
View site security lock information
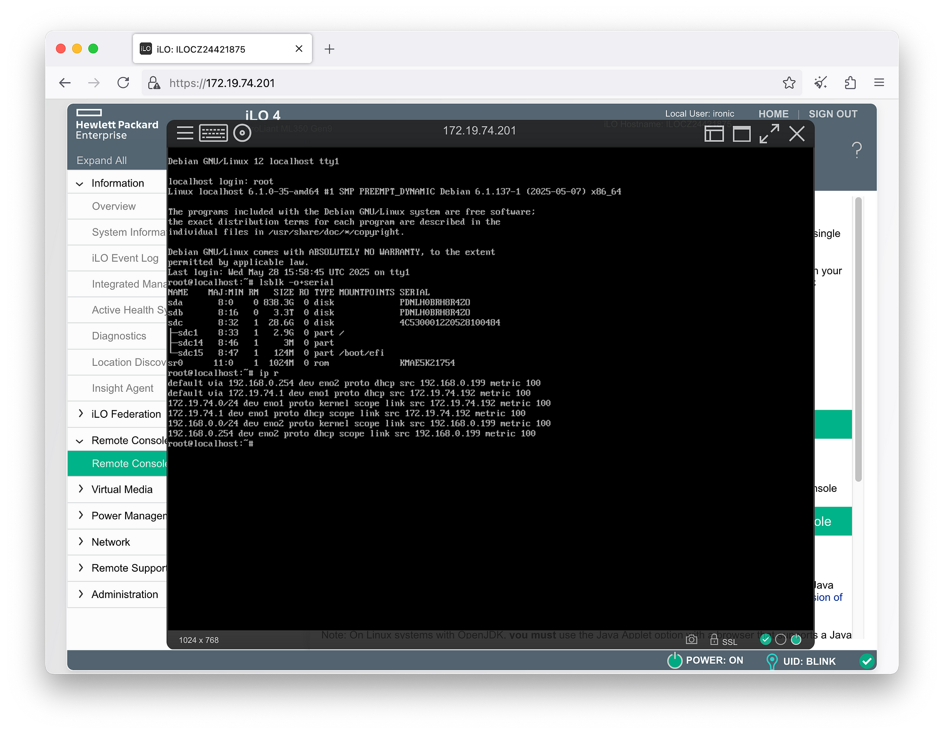pyautogui.click(x=154, y=83)
